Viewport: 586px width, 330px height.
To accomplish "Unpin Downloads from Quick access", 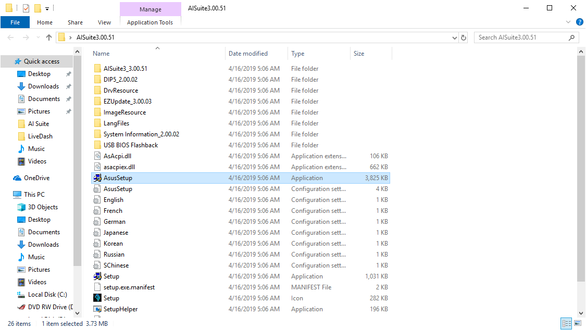I will 68,86.
